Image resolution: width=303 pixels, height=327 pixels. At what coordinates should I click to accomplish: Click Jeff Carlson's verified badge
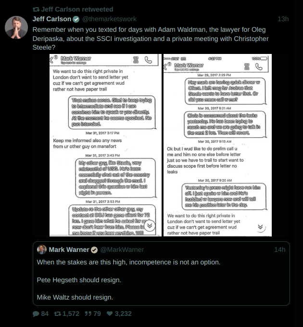[76, 19]
